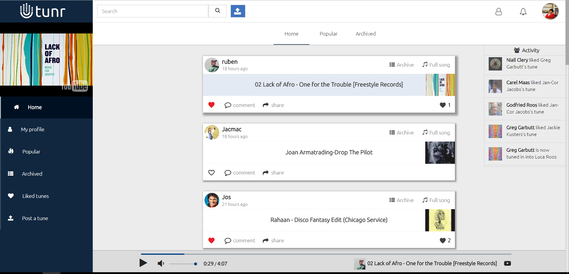Open the notifications bell
569x274 pixels.
click(523, 12)
